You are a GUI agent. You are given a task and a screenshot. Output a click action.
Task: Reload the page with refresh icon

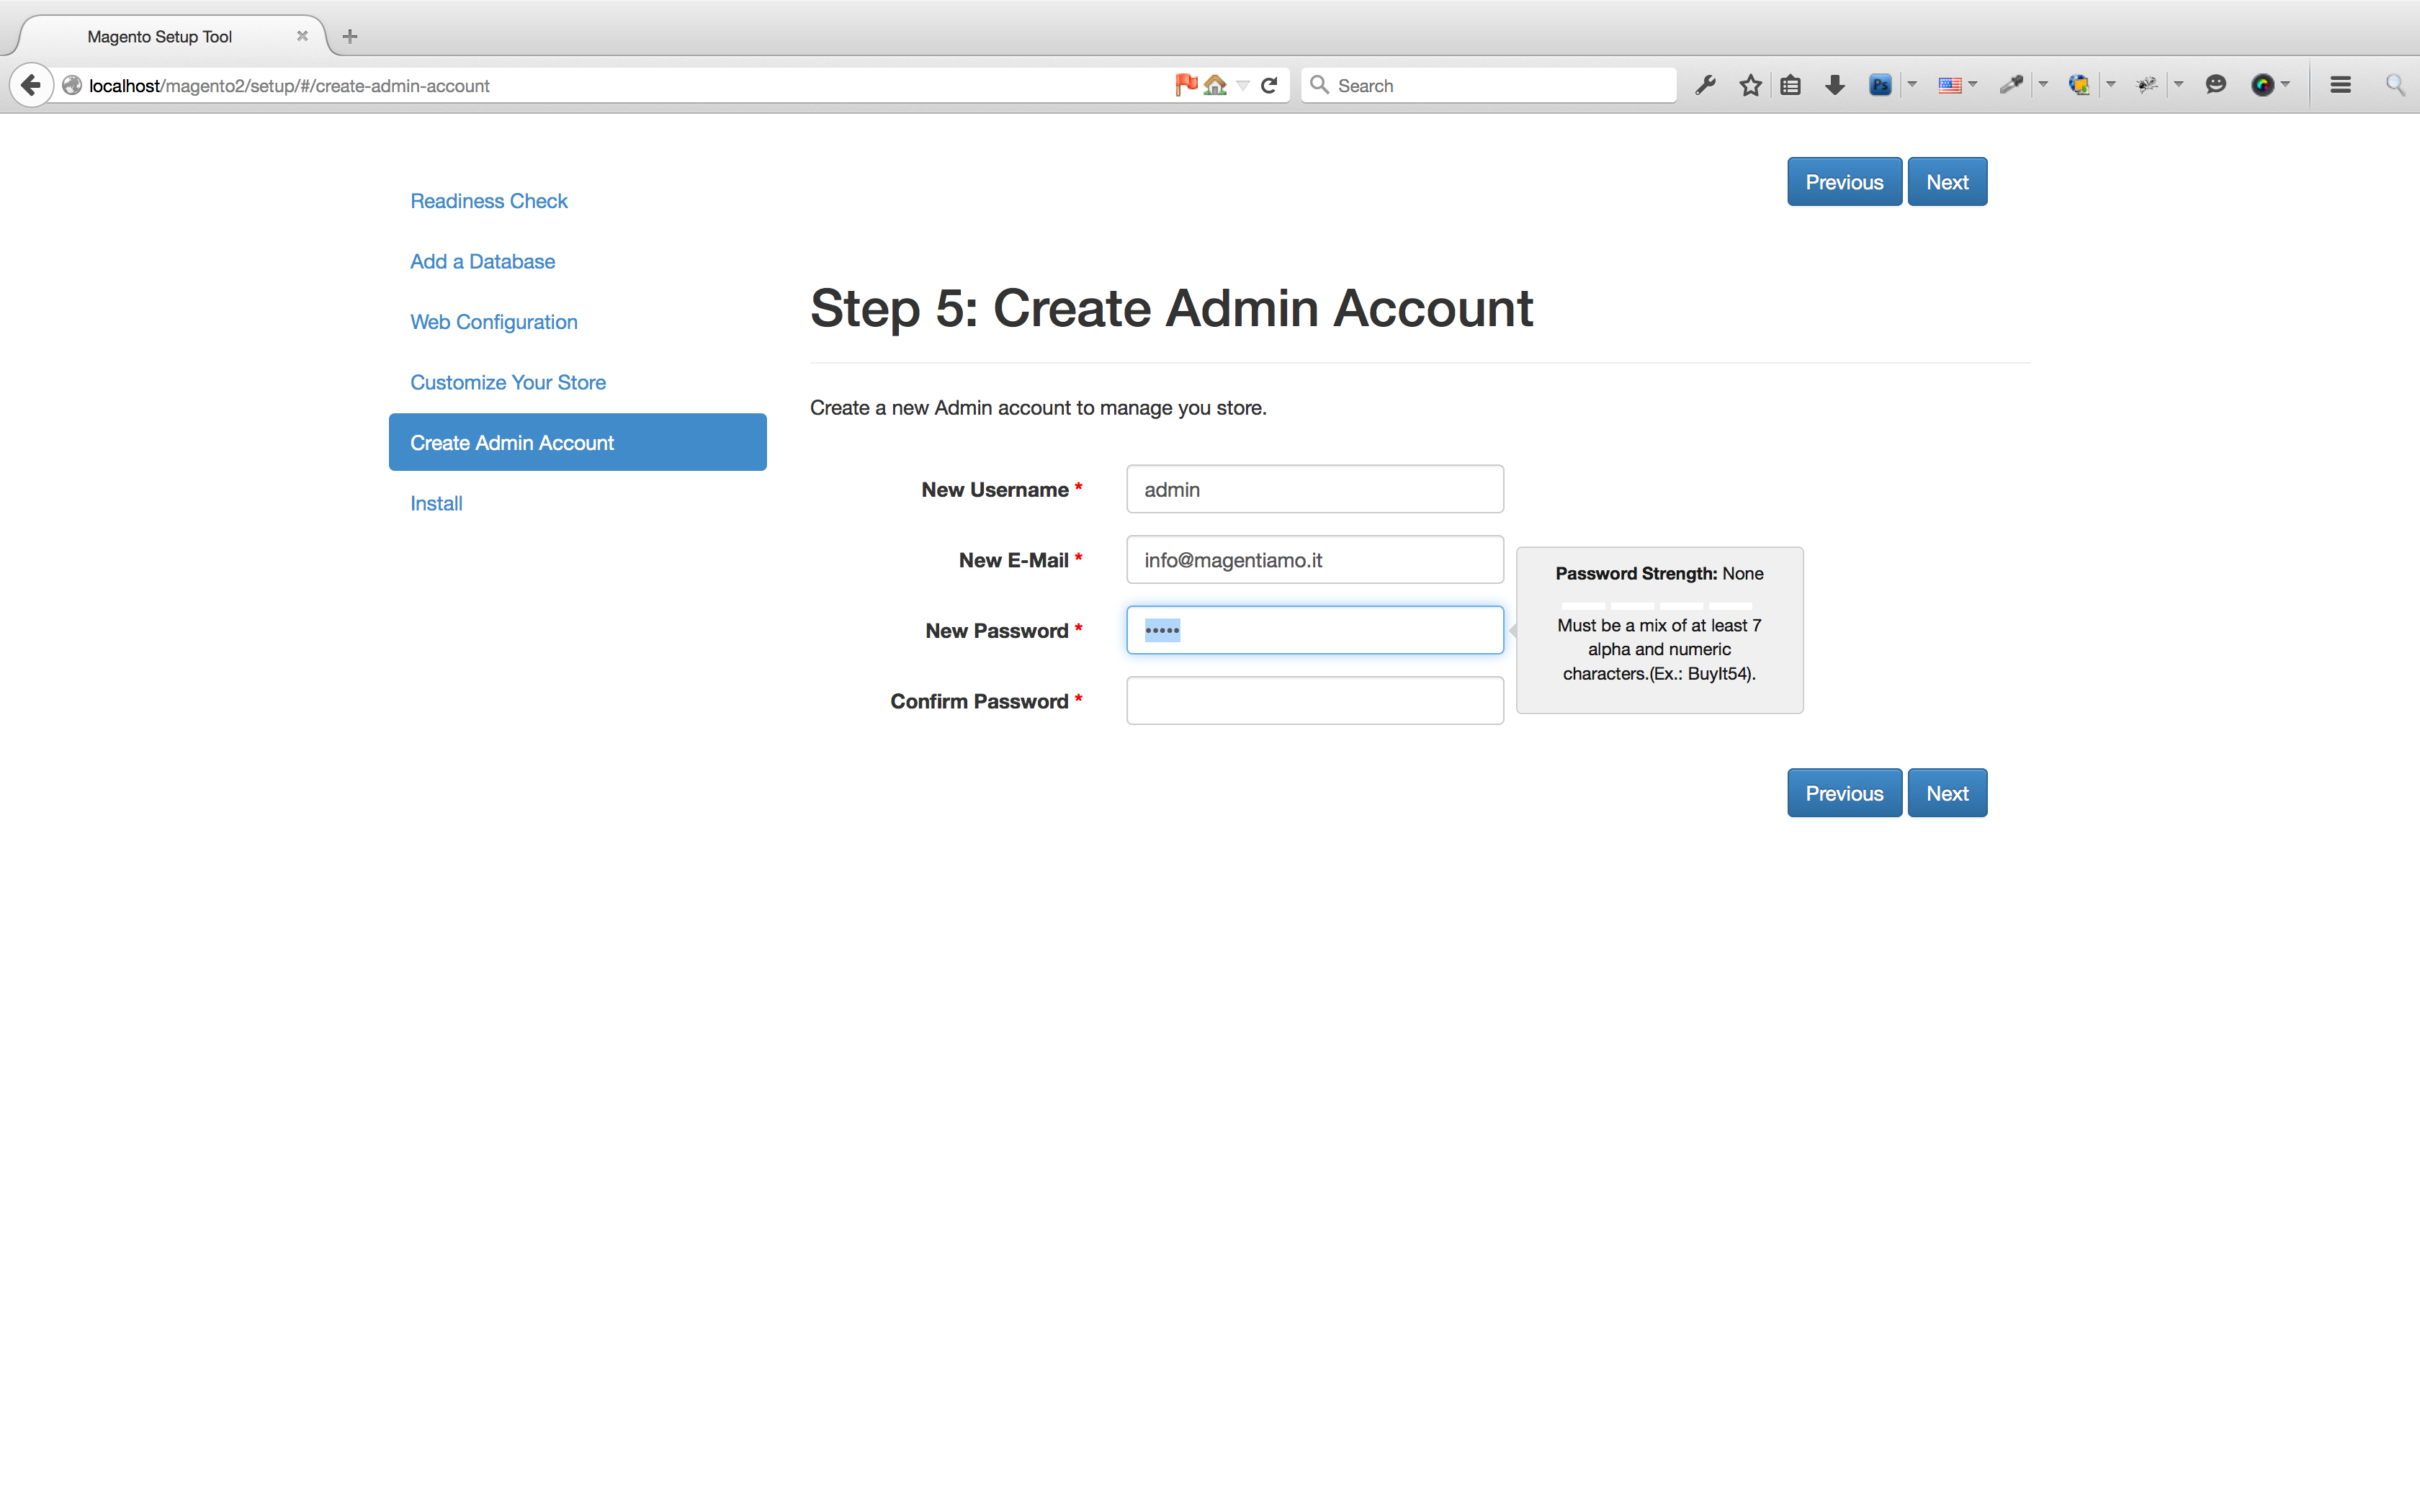1269,85
